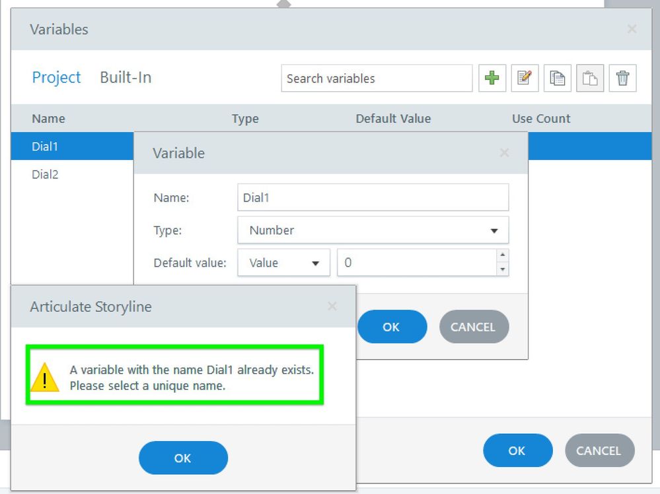The image size is (660, 494).
Task: Close the Variable dialog with X
Action: pos(504,153)
